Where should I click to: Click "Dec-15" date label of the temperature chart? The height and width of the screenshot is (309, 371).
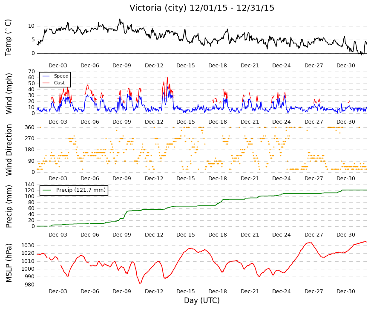pyautogui.click(x=186, y=66)
